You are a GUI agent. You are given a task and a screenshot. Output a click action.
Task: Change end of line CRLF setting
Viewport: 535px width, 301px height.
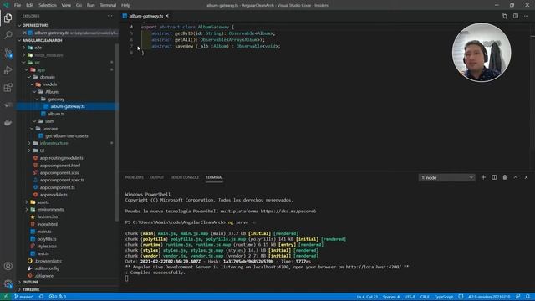[425, 297]
